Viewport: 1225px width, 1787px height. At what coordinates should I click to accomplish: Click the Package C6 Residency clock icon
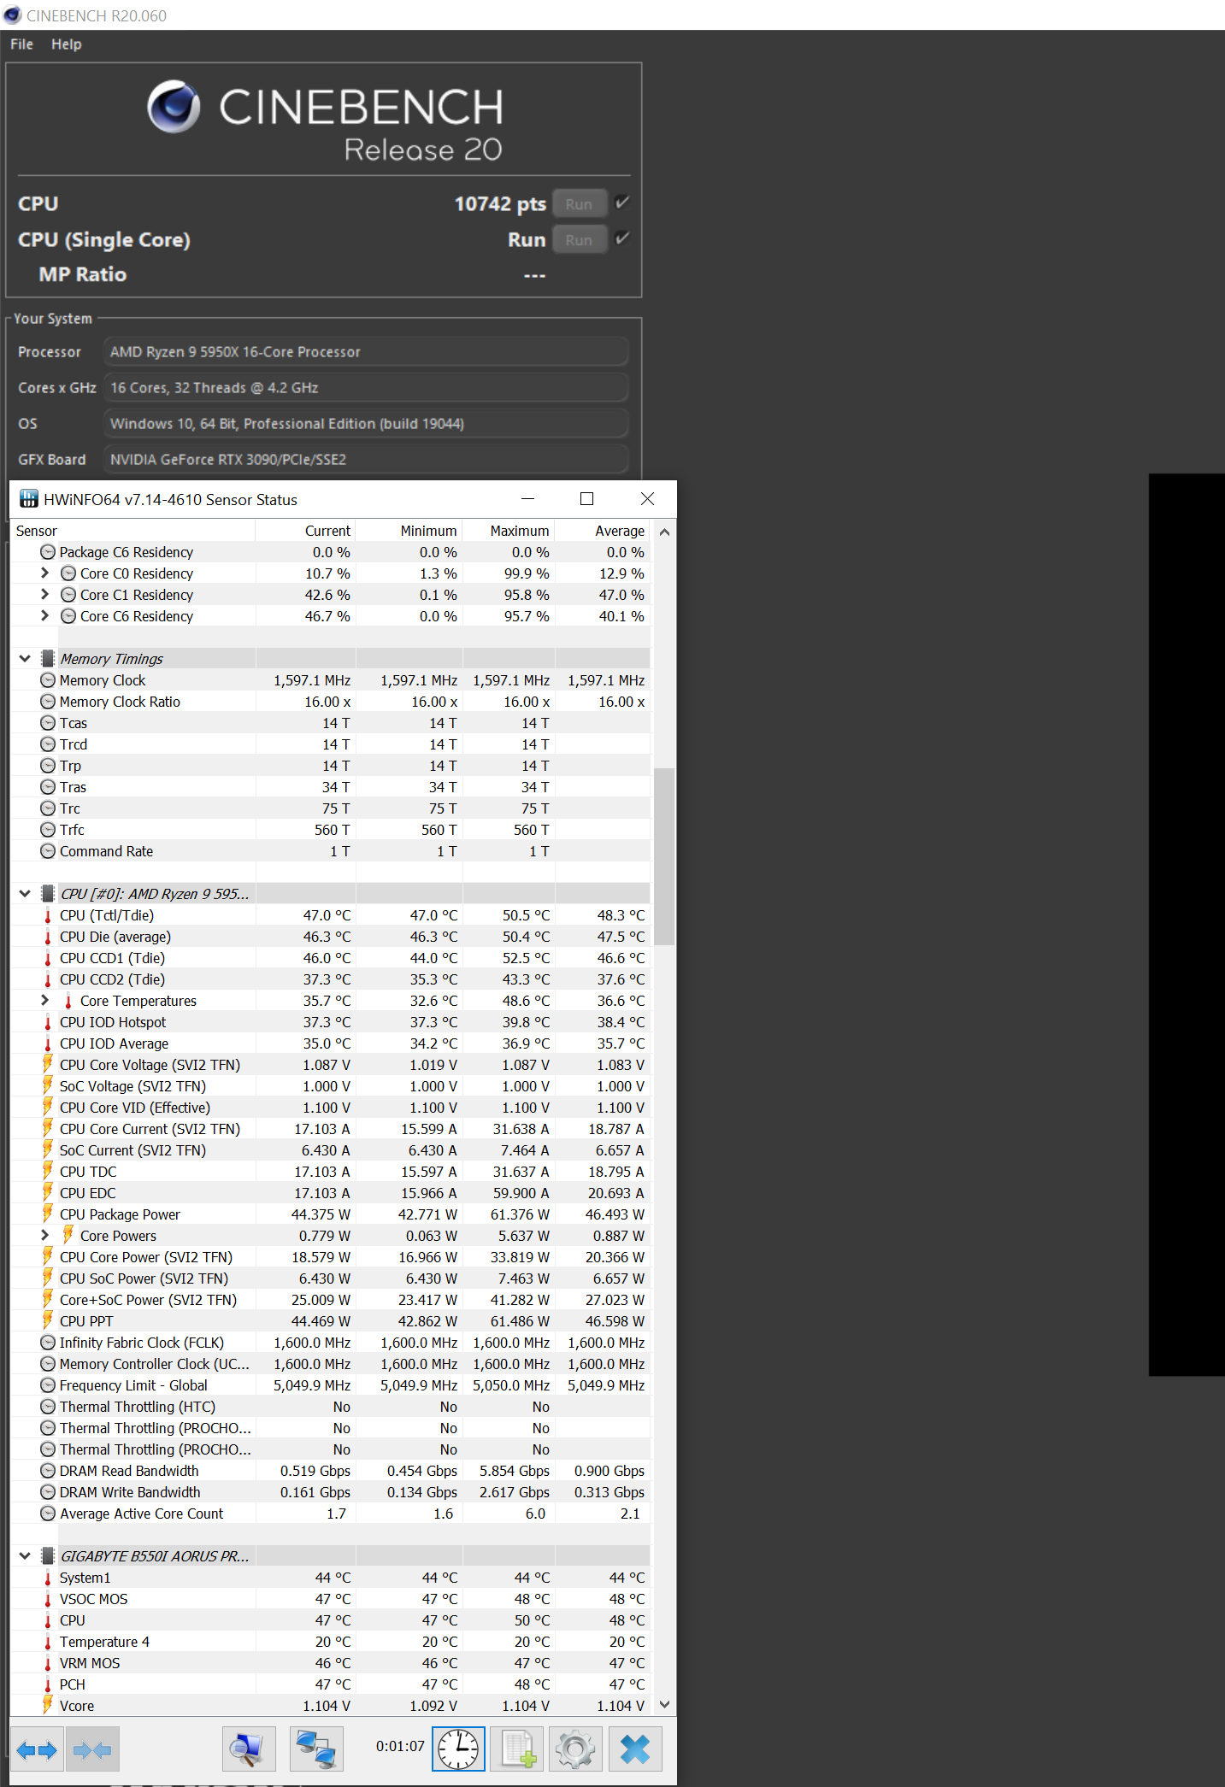[48, 552]
